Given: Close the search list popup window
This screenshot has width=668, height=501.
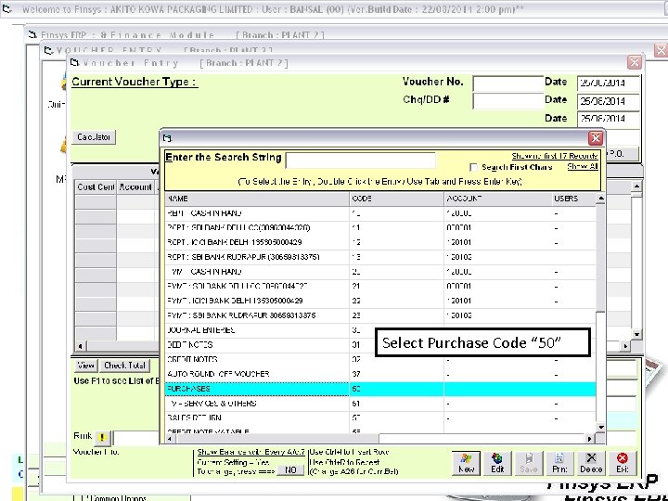Looking at the screenshot, I should (596, 138).
